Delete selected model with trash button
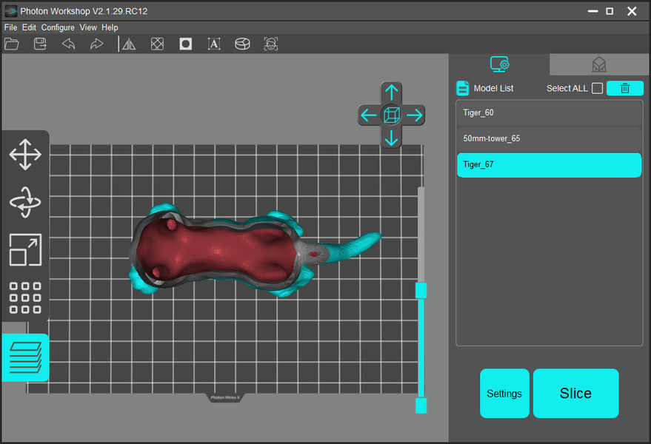Viewport: 651px width, 444px height. (624, 88)
